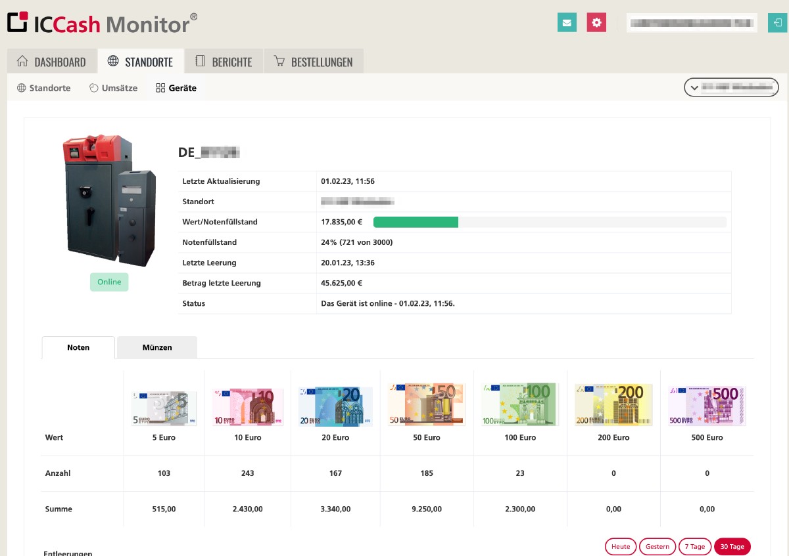Select the 30 Tage filter
Image resolution: width=789 pixels, height=556 pixels.
732,546
